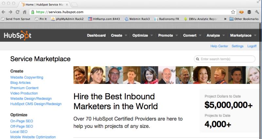Click the green SSL padlock icon
Screen dimensions: 262x139
[x=32, y=12]
